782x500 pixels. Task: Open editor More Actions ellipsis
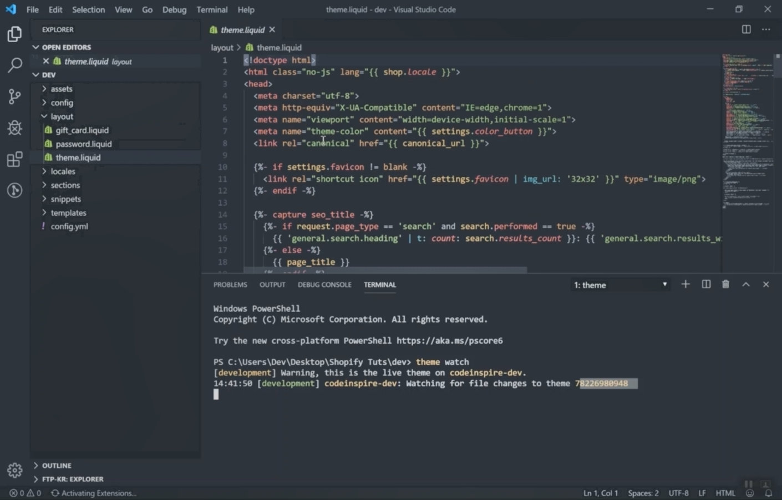pos(766,29)
